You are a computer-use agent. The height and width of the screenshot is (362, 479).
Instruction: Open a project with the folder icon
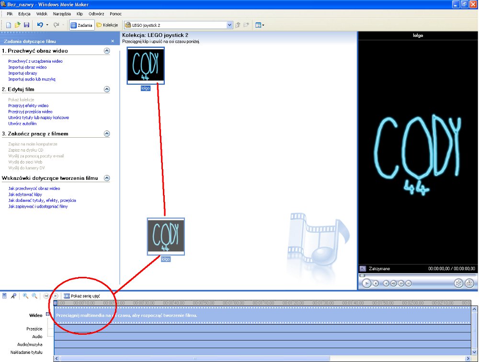coord(17,25)
